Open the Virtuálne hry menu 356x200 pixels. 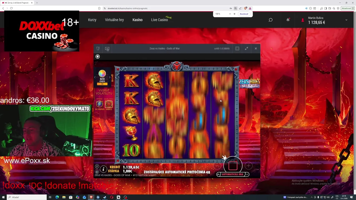coord(114,20)
